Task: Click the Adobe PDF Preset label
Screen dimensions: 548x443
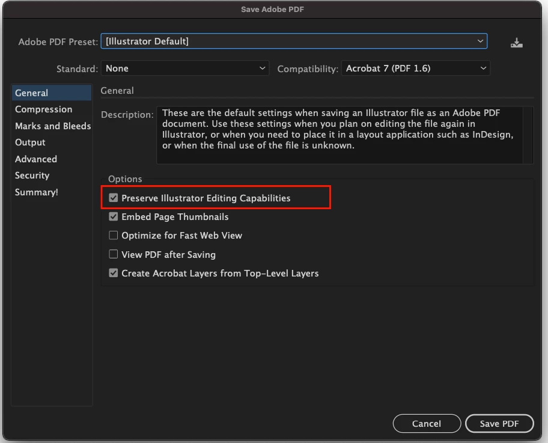Action: (x=58, y=42)
